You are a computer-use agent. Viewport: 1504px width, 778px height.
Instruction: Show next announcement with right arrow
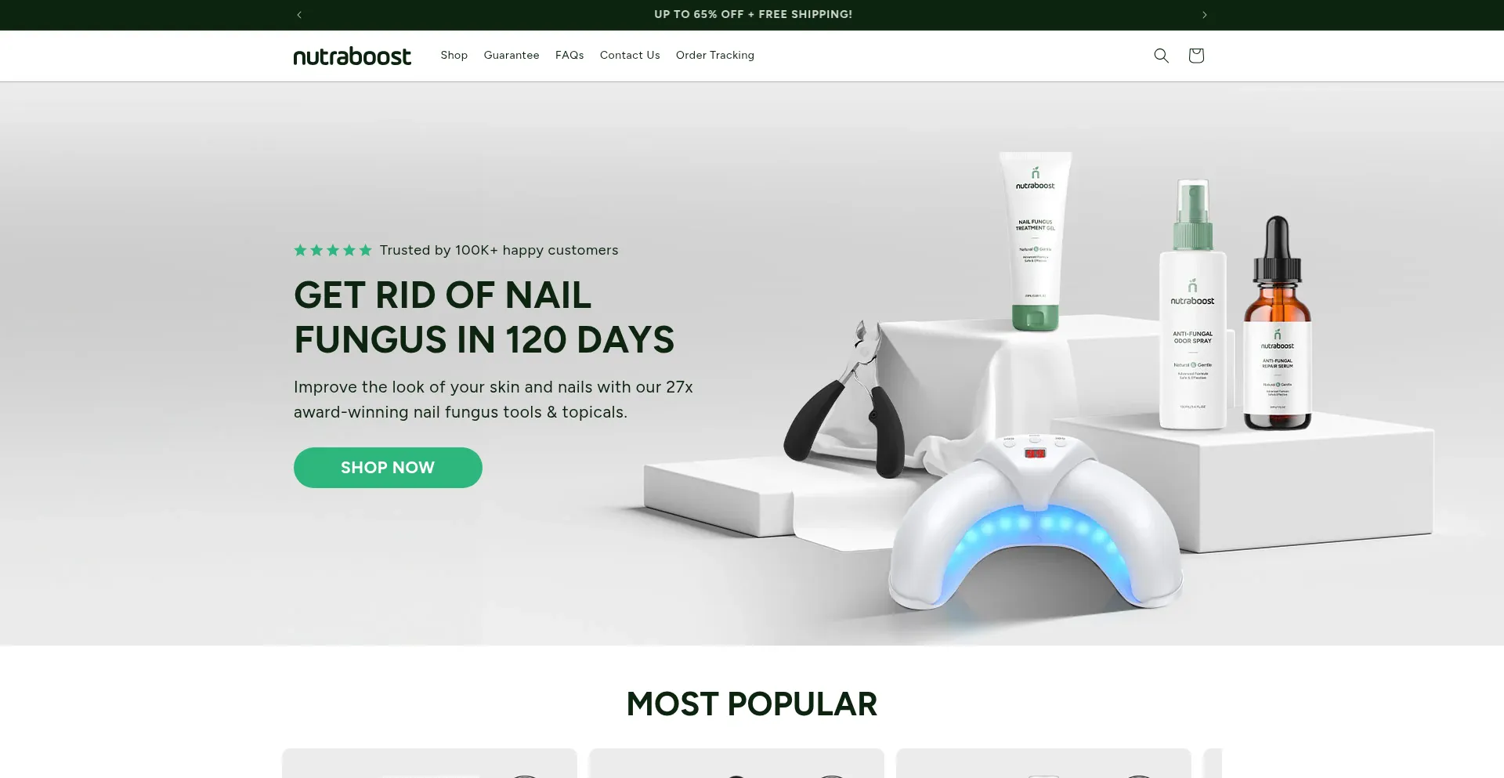pos(1205,15)
